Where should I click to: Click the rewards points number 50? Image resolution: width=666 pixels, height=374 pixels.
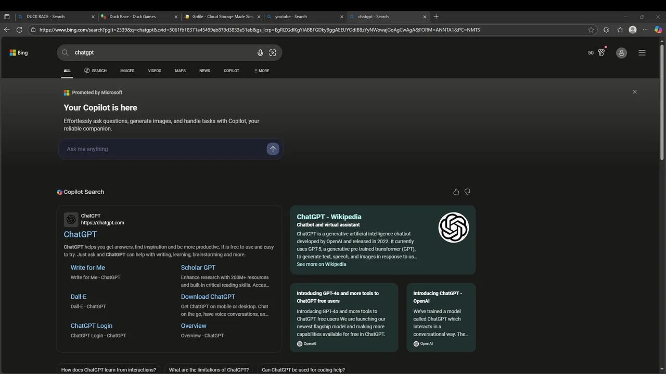click(x=591, y=52)
